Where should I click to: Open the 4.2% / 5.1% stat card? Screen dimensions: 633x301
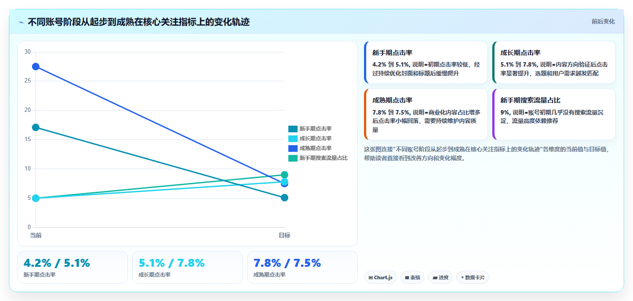[72, 267]
